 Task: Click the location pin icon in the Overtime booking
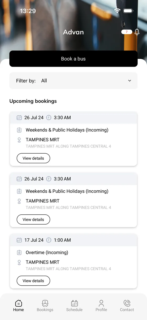[19, 262]
